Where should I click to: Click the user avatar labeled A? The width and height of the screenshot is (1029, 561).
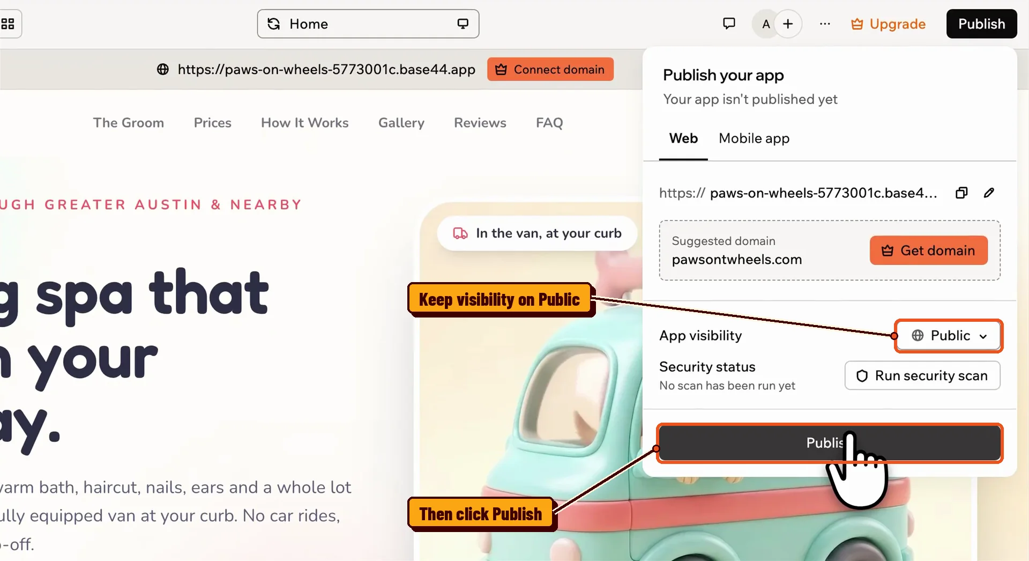click(x=766, y=24)
